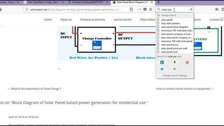Image resolution: width=224 pixels, height=126 pixels.
Task: Choose 'luminous 100 watt solar panel' suggestion
Action: tap(175, 41)
